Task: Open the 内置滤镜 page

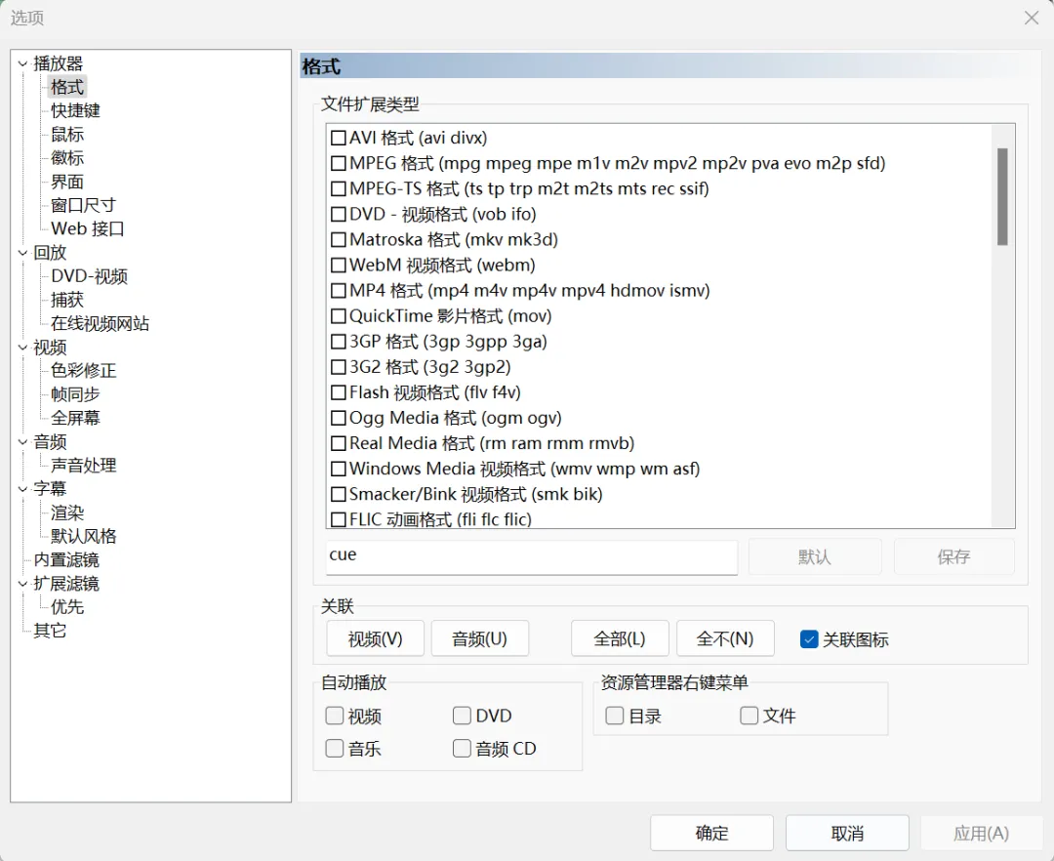Action: [x=66, y=560]
